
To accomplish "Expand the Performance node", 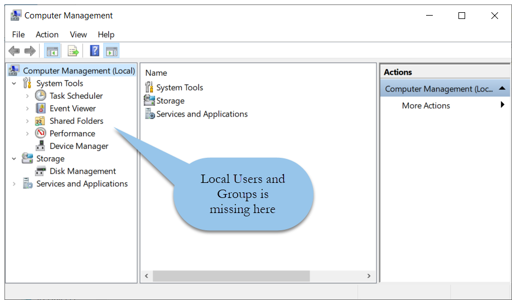I will pyautogui.click(x=27, y=133).
